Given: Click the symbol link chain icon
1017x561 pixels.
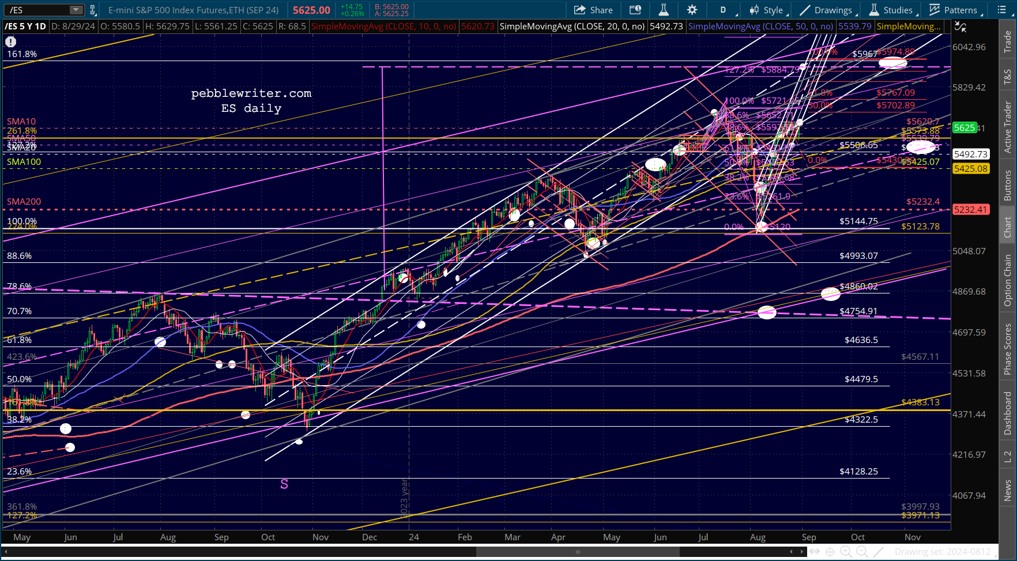Looking at the screenshot, I should [x=92, y=10].
